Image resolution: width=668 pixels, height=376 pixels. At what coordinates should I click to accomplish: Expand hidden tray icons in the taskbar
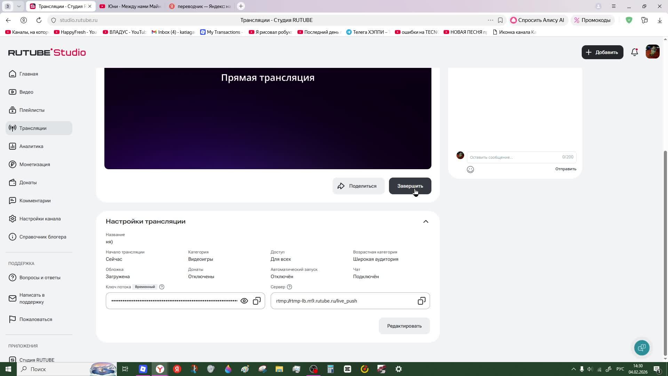[574, 369]
